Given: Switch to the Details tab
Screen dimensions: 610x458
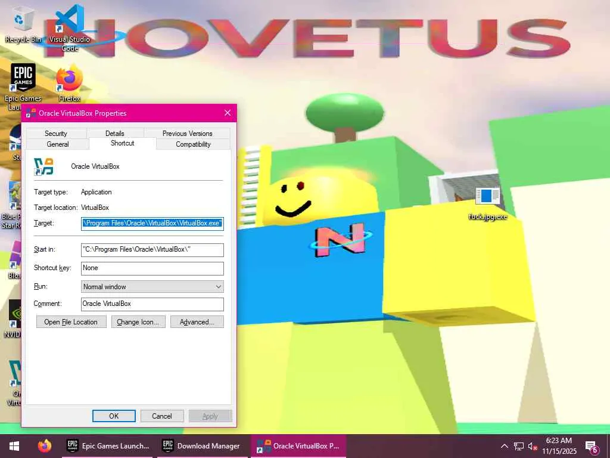Looking at the screenshot, I should [x=115, y=133].
